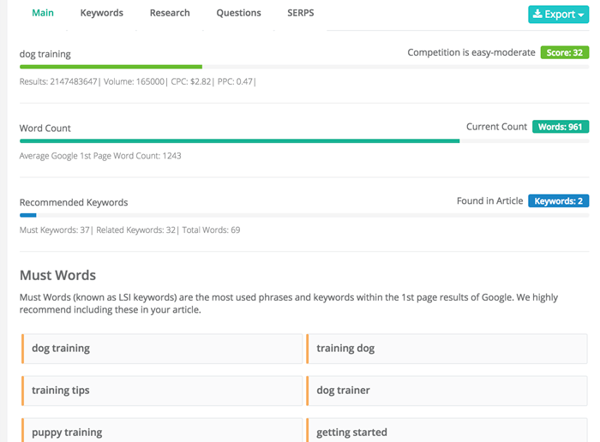Open the Questions tab
Screen dimensions: 600x442
click(x=238, y=13)
